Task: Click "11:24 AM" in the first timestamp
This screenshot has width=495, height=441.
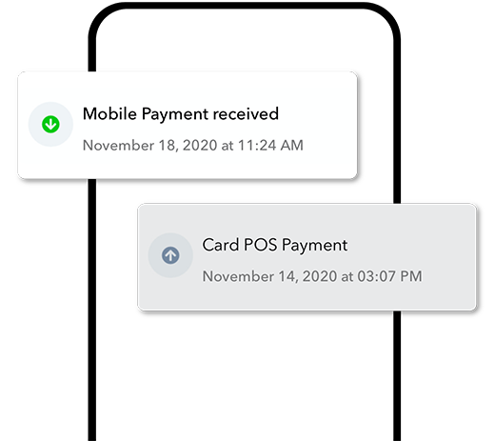Action: [270, 146]
